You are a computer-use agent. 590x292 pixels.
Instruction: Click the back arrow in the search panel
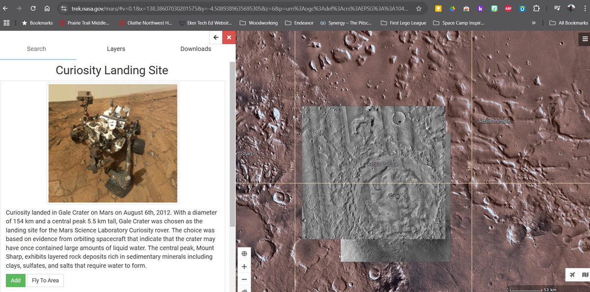[216, 37]
